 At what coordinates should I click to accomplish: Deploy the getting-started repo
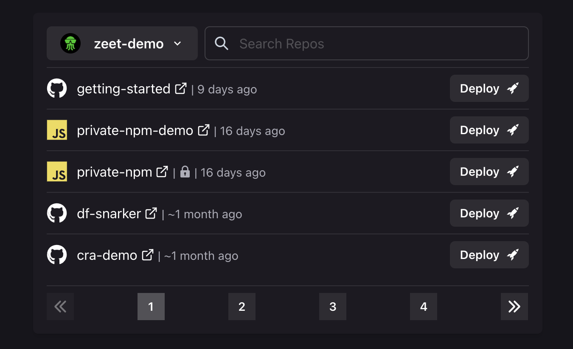(489, 88)
